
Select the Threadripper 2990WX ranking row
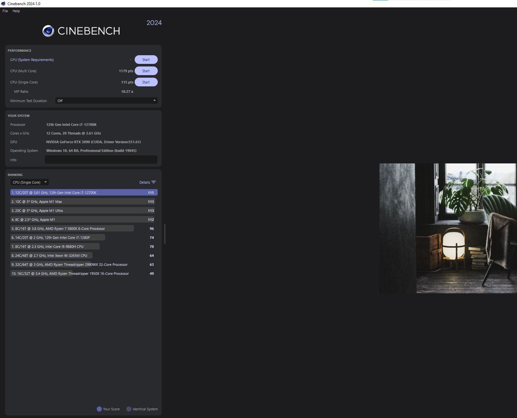click(x=84, y=265)
